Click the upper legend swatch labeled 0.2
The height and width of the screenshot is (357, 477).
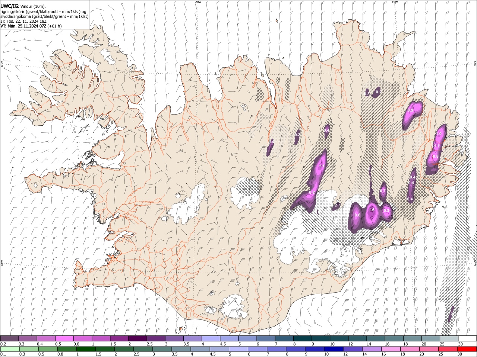(x=9, y=338)
